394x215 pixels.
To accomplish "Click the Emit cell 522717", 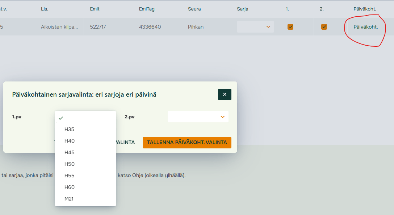I will [98, 27].
